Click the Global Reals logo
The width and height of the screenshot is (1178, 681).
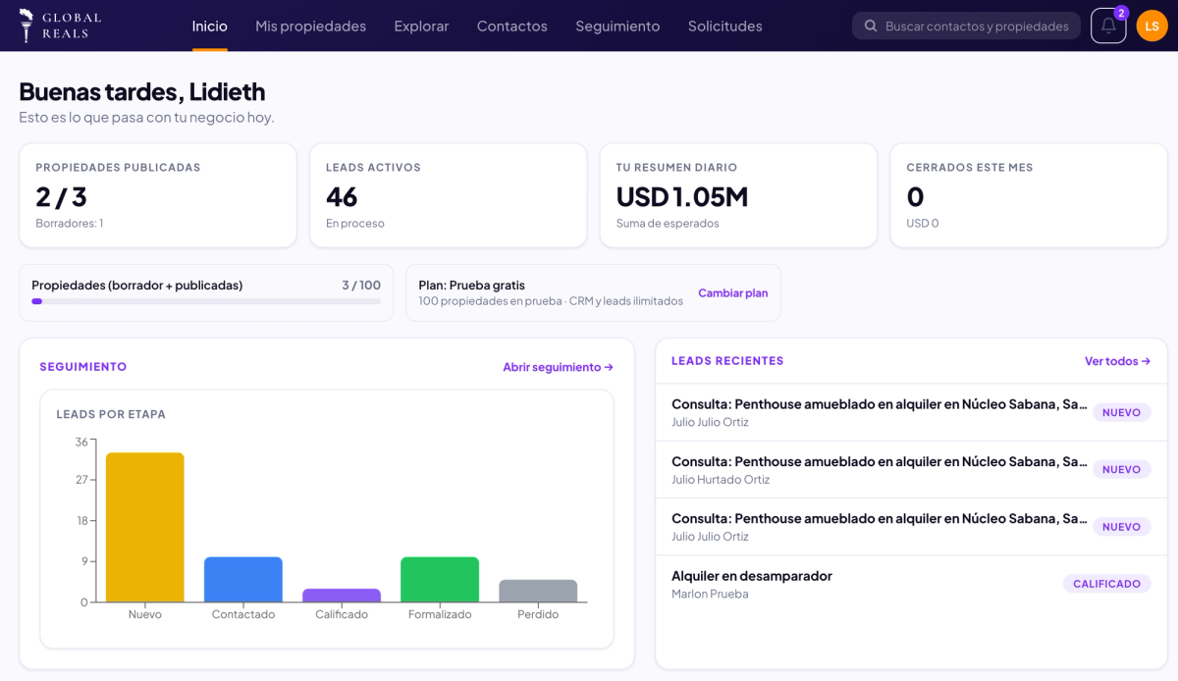click(x=60, y=26)
